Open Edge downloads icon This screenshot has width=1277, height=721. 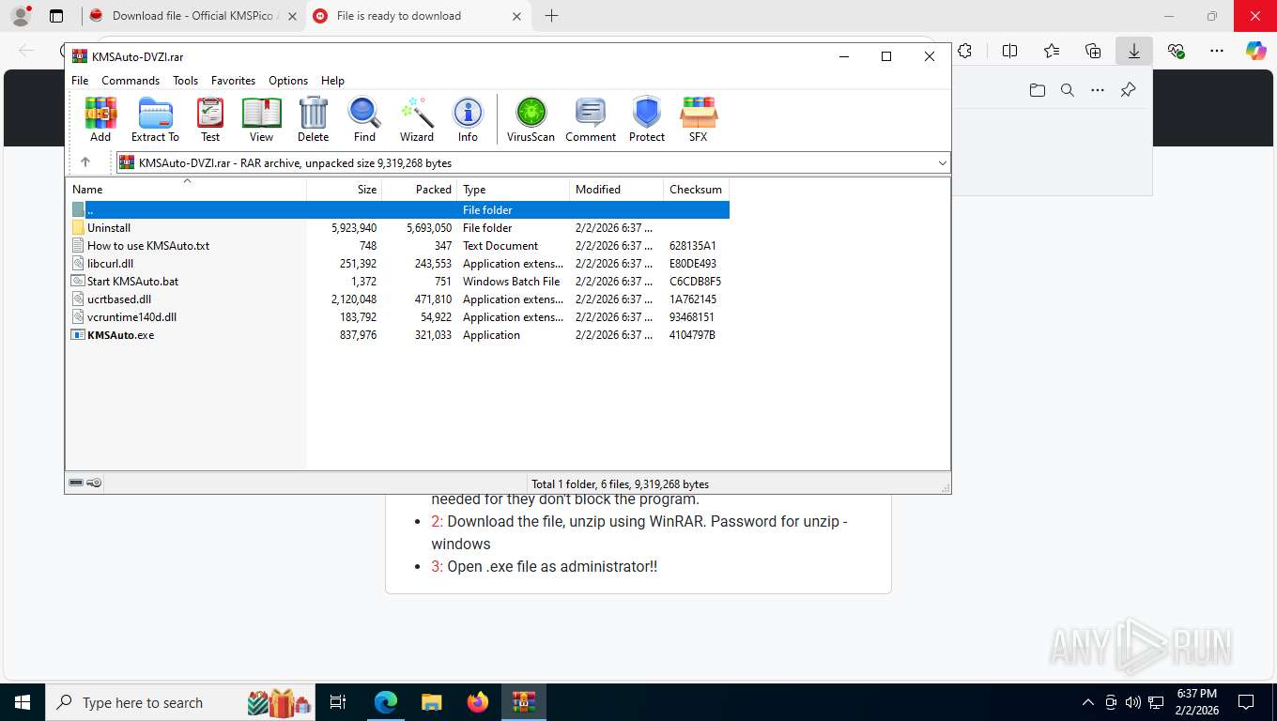click(x=1134, y=51)
